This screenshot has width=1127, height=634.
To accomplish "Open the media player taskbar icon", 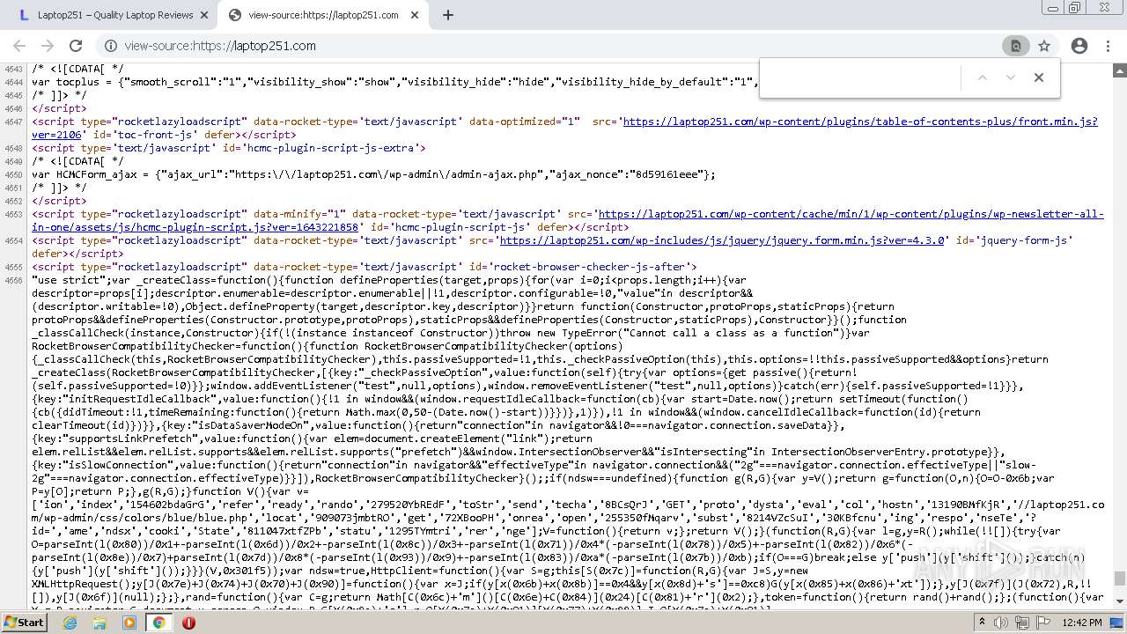I will 129,623.
